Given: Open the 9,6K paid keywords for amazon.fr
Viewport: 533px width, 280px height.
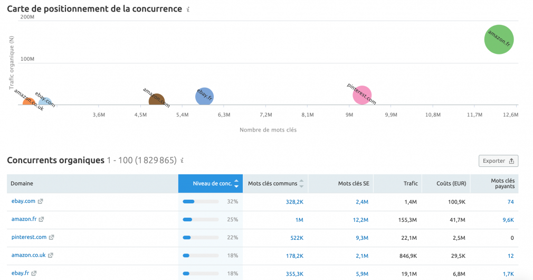Looking at the screenshot, I should coord(508,220).
